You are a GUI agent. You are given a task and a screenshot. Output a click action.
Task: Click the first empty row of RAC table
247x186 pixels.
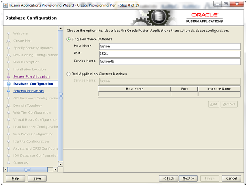pyautogui.click(x=169, y=94)
